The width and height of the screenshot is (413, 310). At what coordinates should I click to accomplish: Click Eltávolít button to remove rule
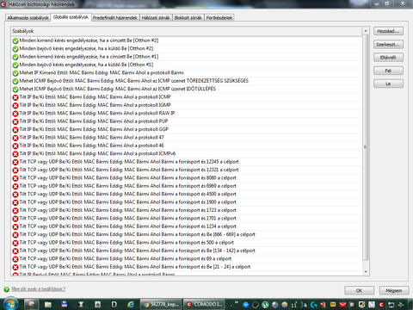pos(388,58)
